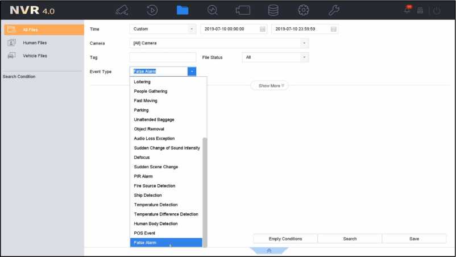Choose Fire Source Detection from the list
This screenshot has width=456, height=257.
154,186
